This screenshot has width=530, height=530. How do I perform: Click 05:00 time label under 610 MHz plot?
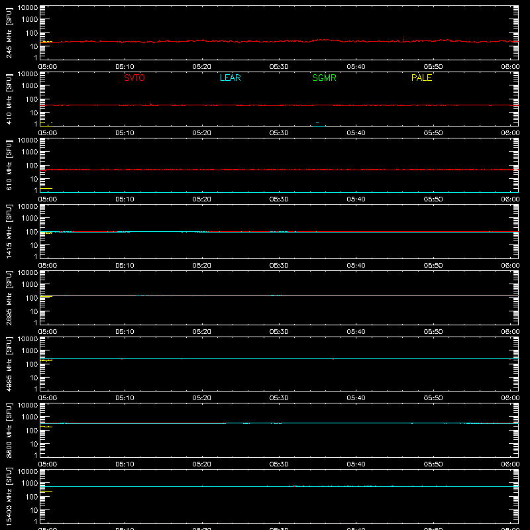(x=48, y=199)
